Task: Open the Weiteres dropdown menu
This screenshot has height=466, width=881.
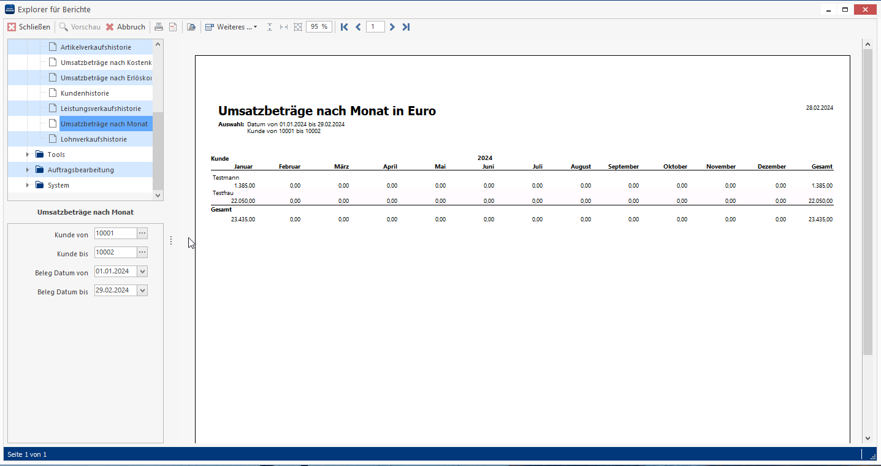Action: tap(231, 27)
